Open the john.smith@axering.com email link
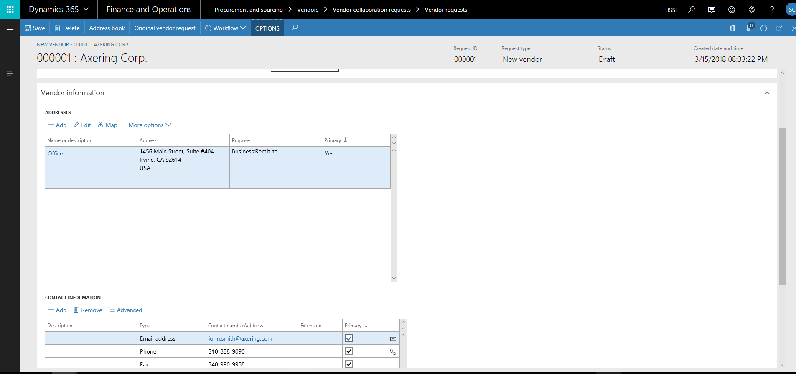 click(240, 338)
